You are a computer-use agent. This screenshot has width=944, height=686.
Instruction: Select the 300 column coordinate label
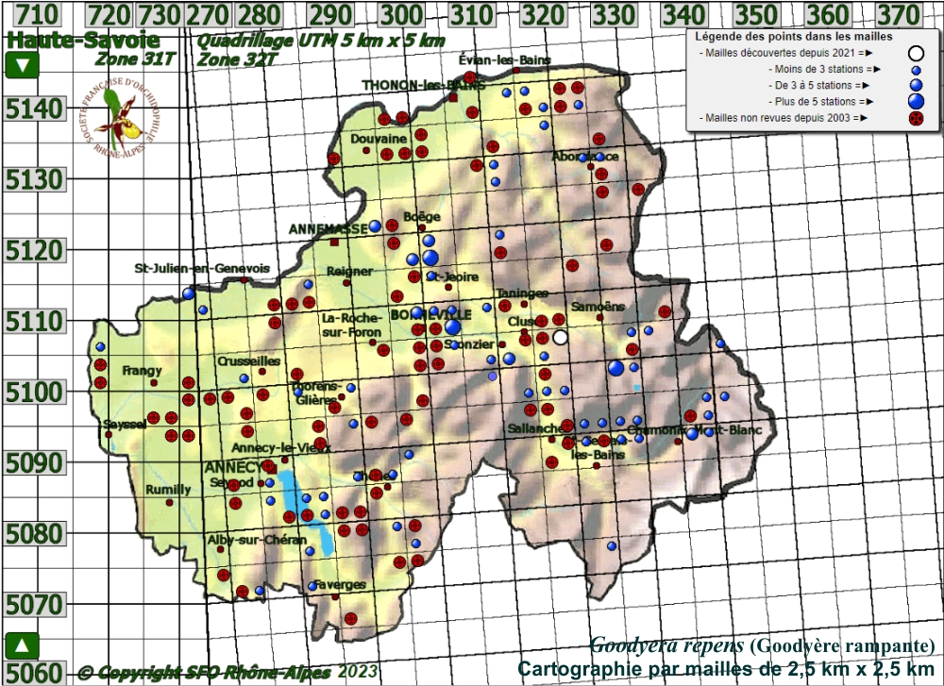click(403, 14)
